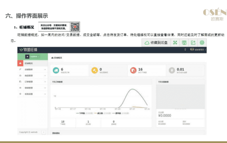Click the 旺铺概况 breadcrumb home tab
Screen dimensions: 227x143
(57, 58)
